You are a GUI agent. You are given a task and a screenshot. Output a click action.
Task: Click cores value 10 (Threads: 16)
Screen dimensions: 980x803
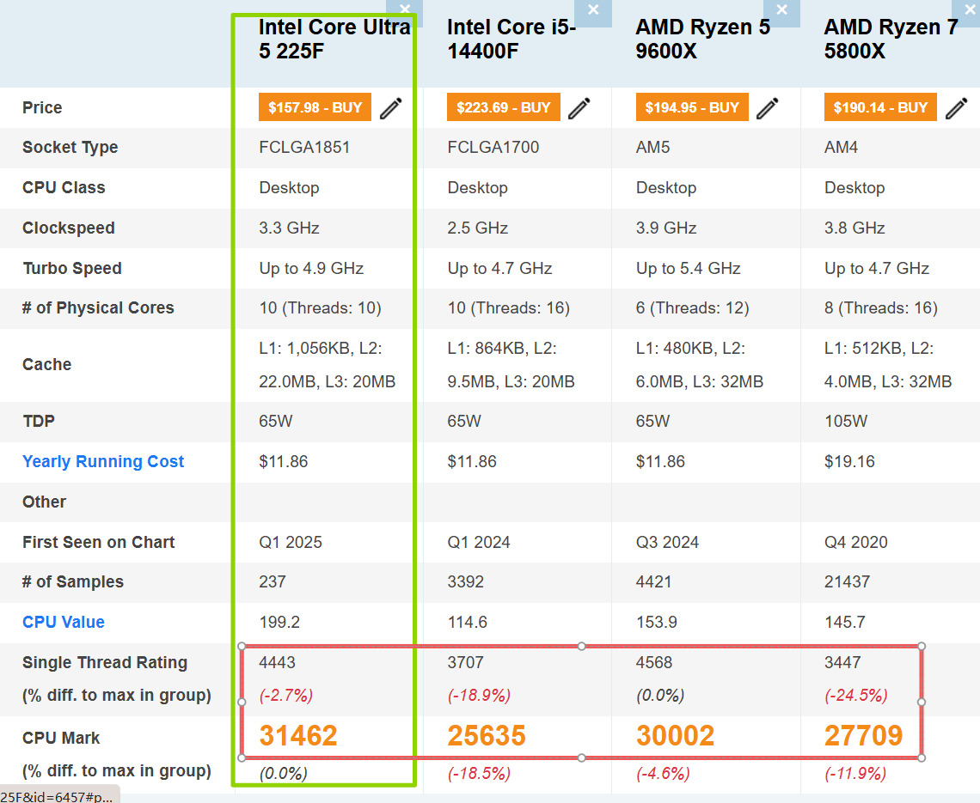click(x=508, y=307)
